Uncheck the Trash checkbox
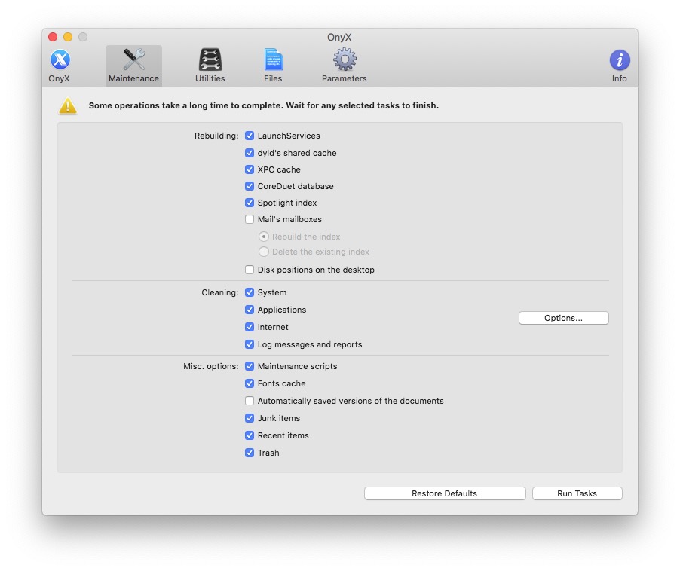Screen dimensions: 680x571 [250, 453]
